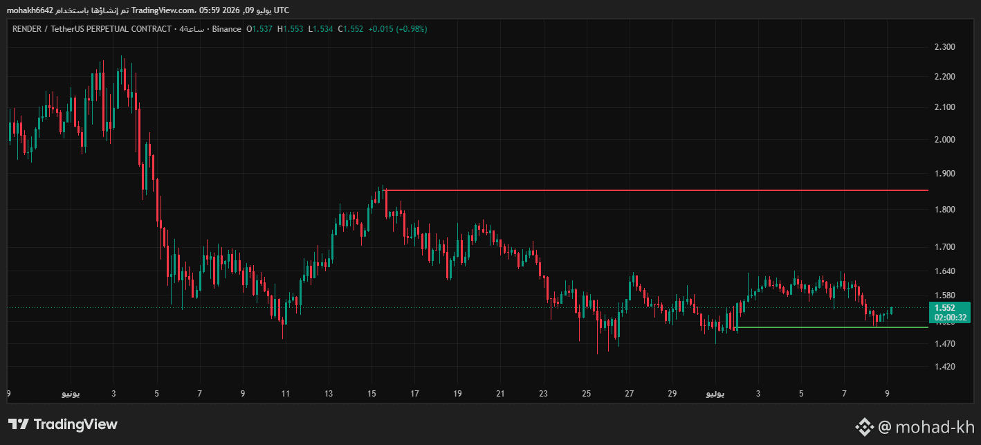Click the 29 date label on time axis

point(672,394)
